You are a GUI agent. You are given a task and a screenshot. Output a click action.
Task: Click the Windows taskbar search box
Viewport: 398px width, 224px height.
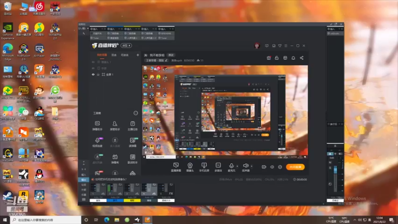click(x=46, y=220)
